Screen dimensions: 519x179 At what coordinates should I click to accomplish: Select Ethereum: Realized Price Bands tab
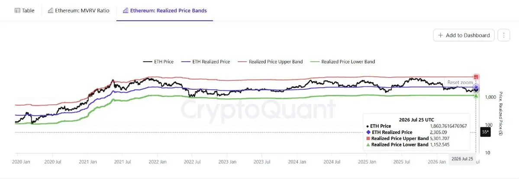tap(164, 10)
